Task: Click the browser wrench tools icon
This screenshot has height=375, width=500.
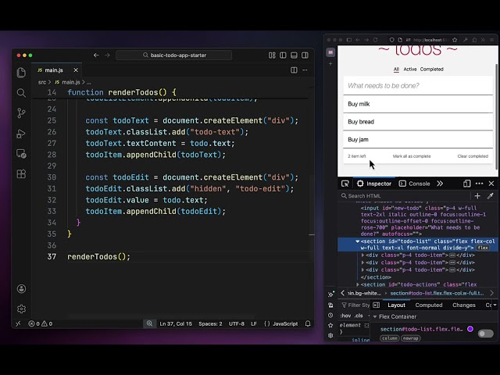Action: [466, 40]
